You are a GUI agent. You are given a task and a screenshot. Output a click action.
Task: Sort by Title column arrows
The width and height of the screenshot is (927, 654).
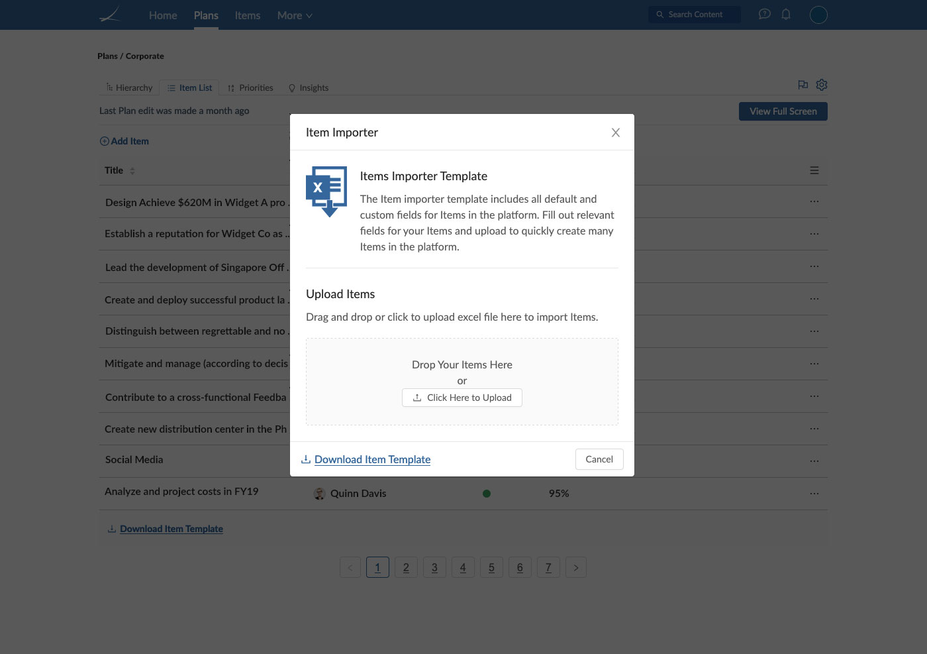132,171
